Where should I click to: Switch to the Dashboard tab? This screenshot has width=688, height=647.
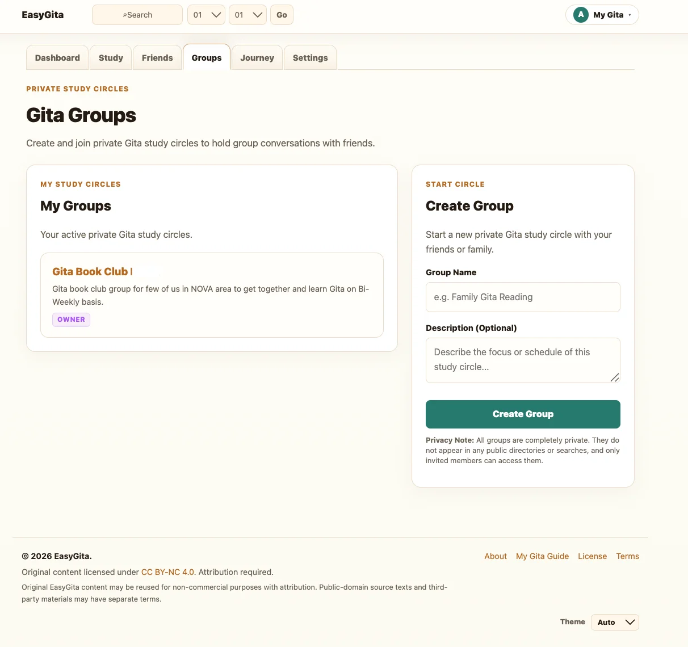57,58
